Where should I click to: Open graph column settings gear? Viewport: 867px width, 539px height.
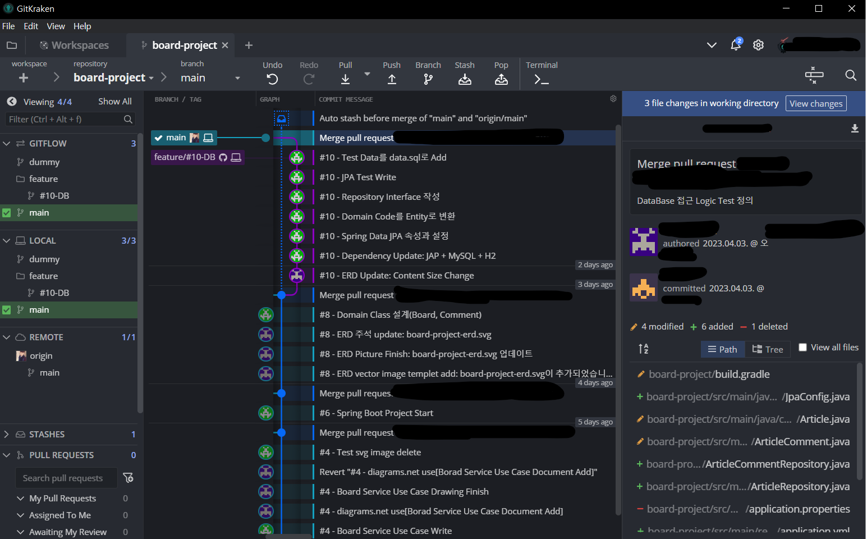(x=613, y=99)
